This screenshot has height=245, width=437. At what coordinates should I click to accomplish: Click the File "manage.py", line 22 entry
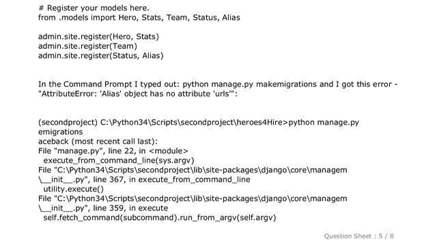(113, 151)
